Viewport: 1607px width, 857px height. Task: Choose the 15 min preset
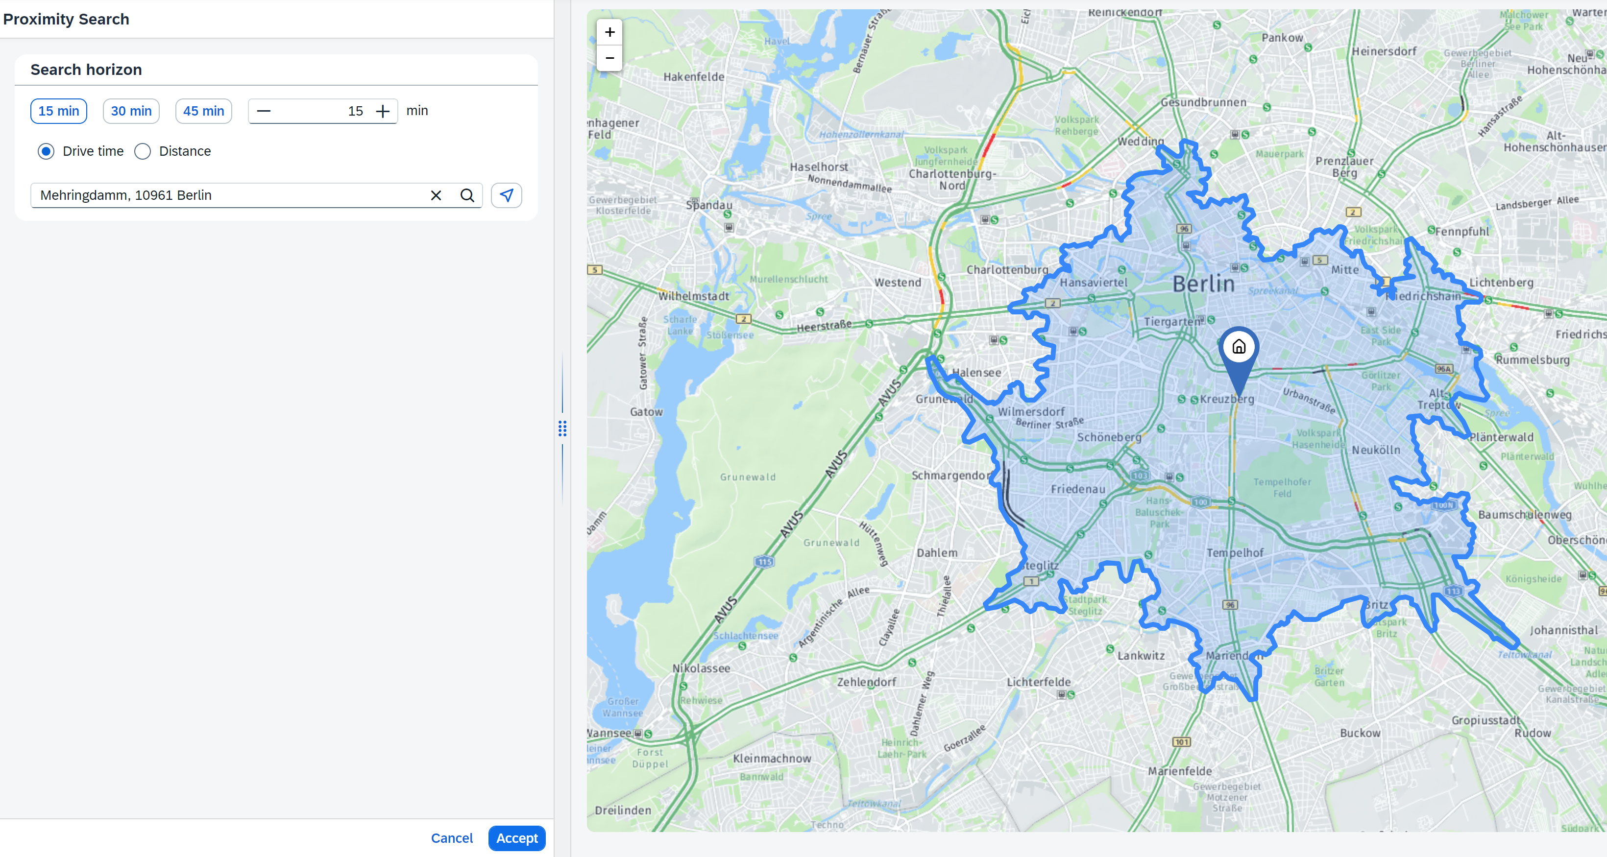[x=59, y=111]
